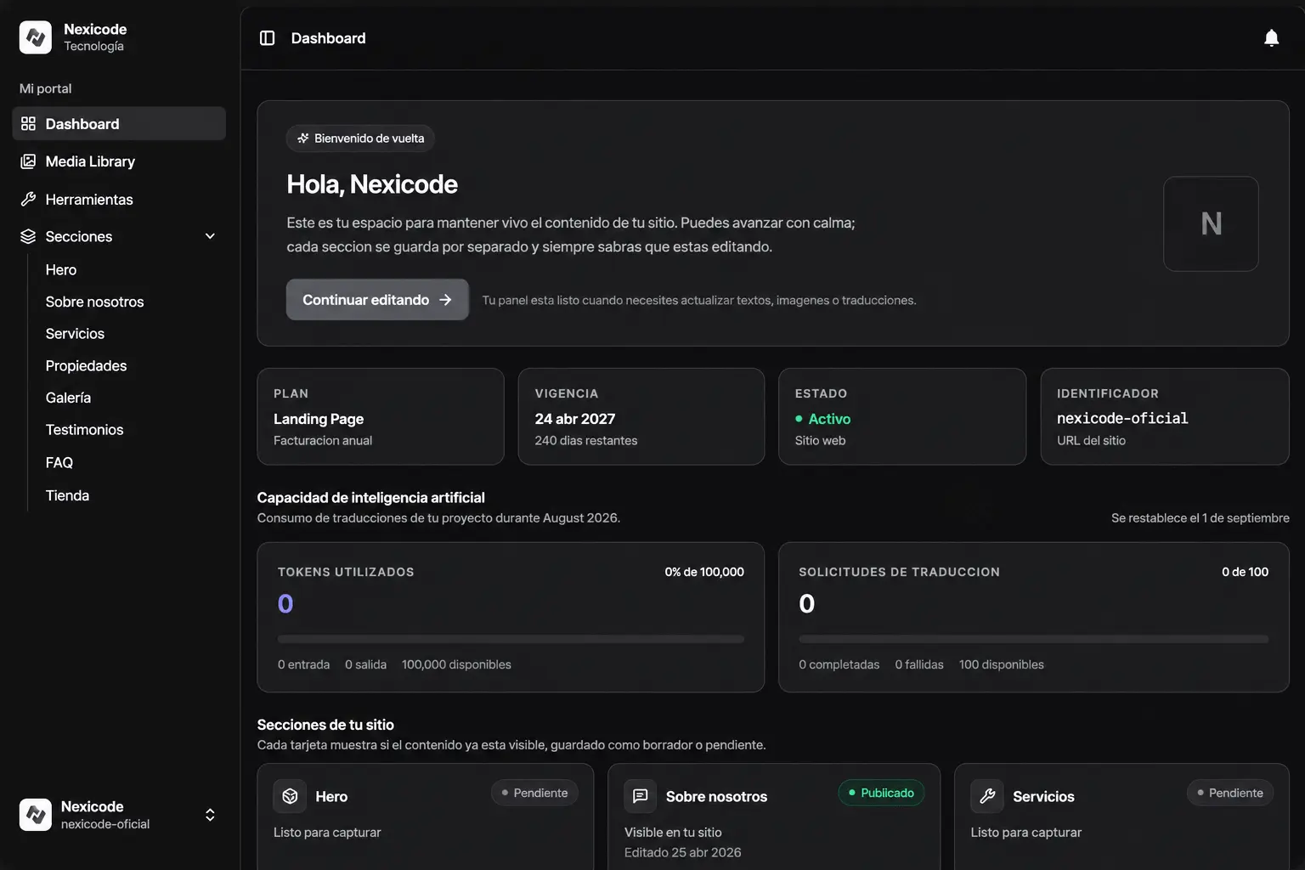Click the '0% de 100,000' label
The height and width of the screenshot is (870, 1305).
click(704, 573)
